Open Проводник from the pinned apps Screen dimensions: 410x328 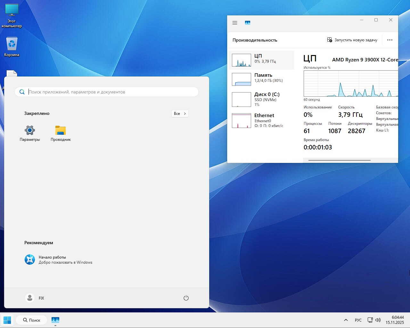click(60, 133)
